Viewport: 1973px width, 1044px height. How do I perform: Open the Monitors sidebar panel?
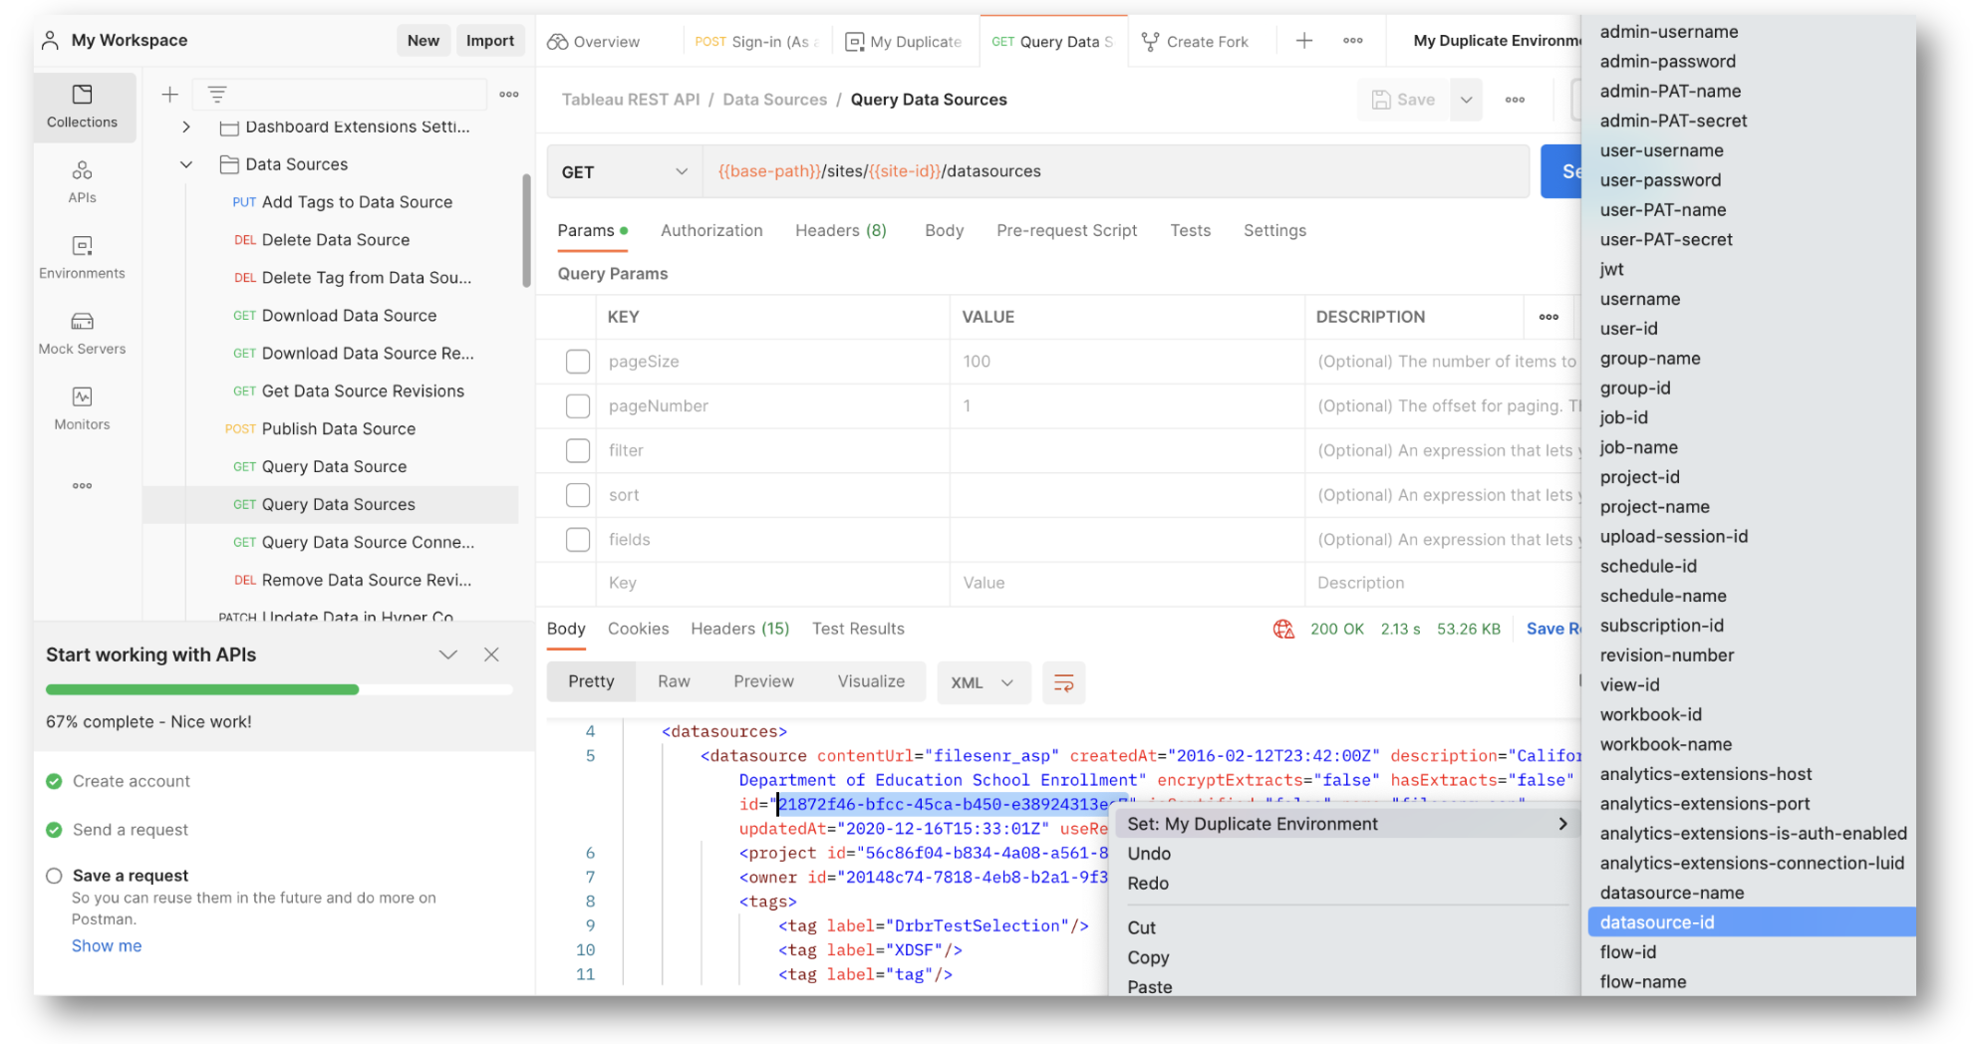tap(83, 409)
